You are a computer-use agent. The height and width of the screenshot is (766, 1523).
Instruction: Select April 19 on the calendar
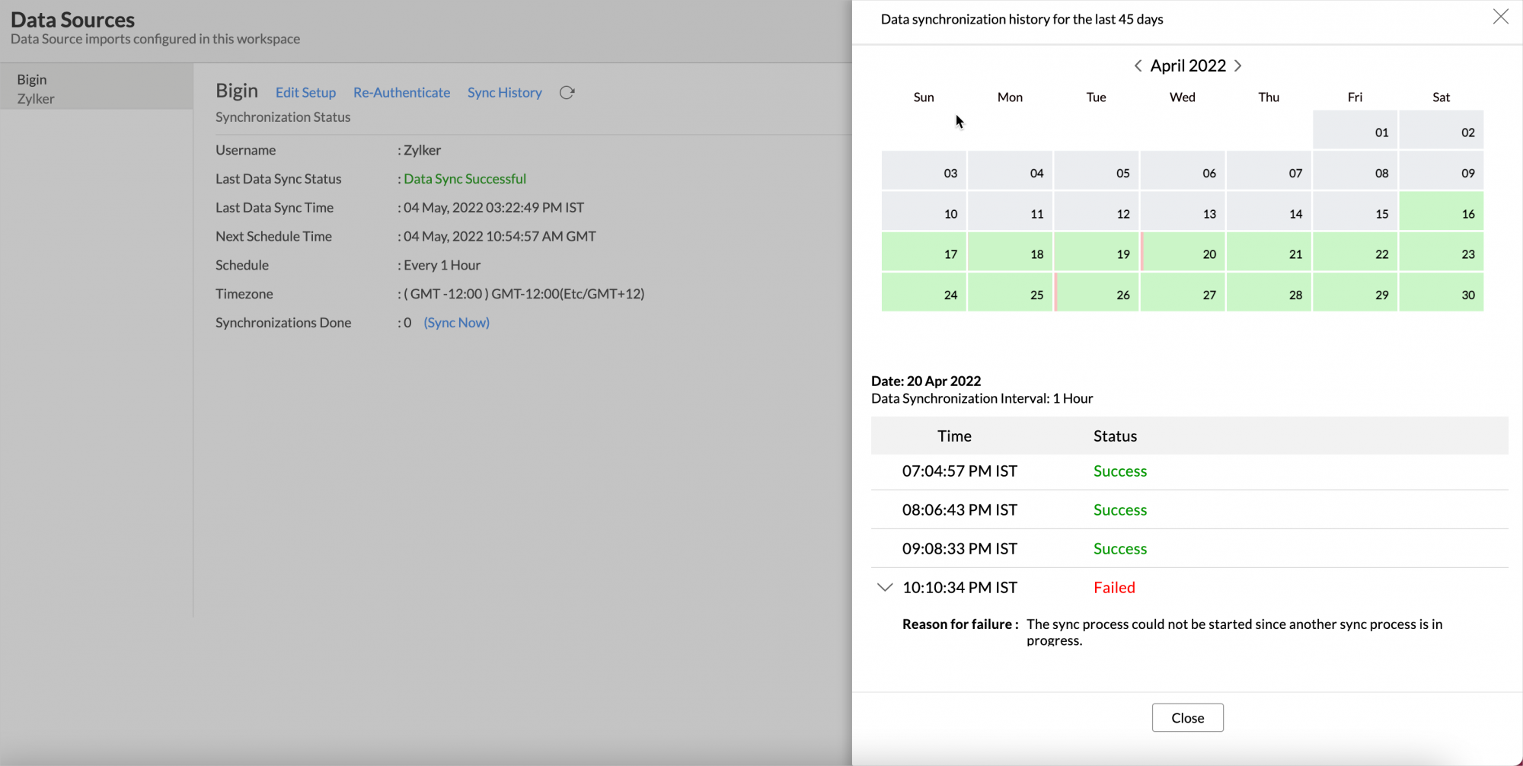click(1097, 252)
